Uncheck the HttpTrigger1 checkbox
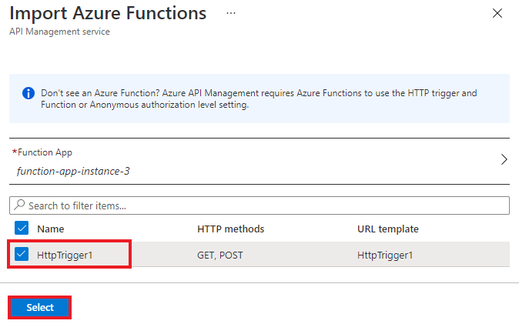 [22, 254]
